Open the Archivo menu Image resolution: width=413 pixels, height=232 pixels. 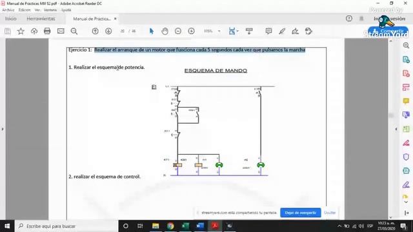click(x=8, y=10)
